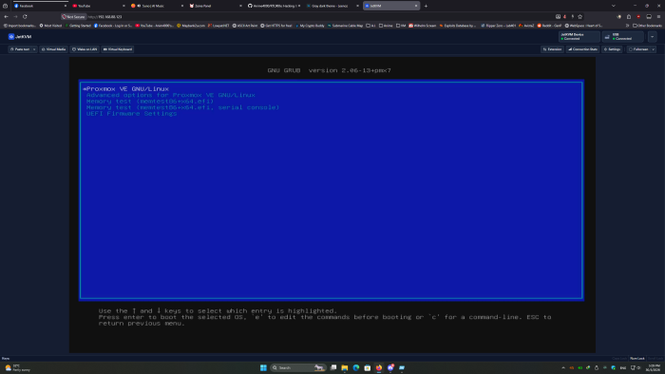Open Windows Start menu
Screen dimensions: 665x374
pos(263,367)
